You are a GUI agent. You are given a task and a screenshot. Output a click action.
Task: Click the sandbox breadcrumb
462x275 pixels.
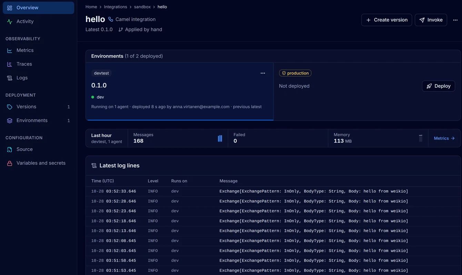[x=142, y=7]
